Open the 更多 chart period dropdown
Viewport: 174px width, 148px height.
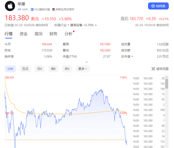(x=83, y=69)
